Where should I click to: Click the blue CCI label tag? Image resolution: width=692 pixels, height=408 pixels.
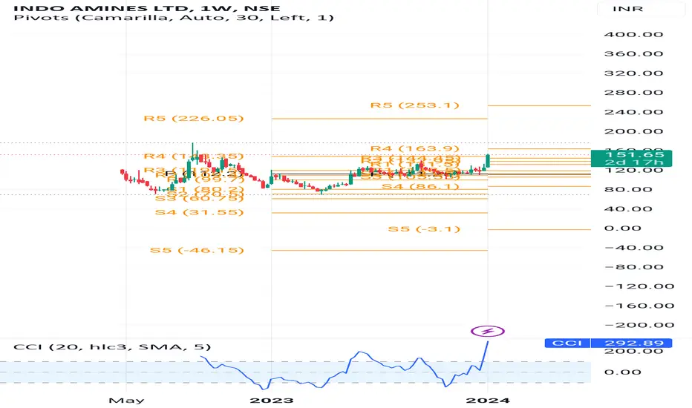click(567, 343)
